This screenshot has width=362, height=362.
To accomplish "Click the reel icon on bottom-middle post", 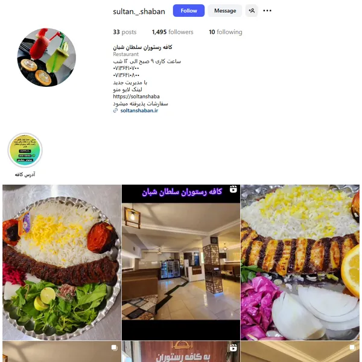I will [x=233, y=348].
